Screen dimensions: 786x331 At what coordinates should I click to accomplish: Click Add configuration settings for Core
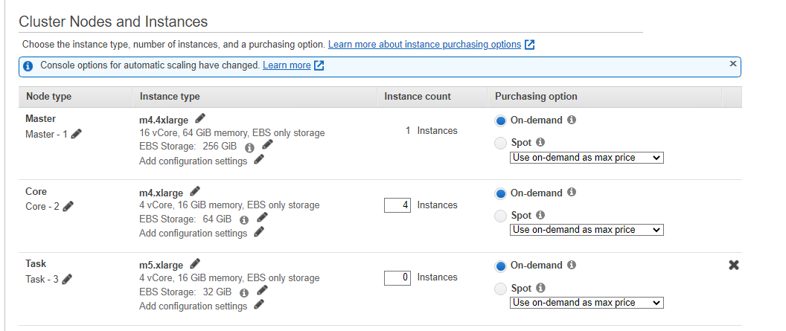pos(193,234)
